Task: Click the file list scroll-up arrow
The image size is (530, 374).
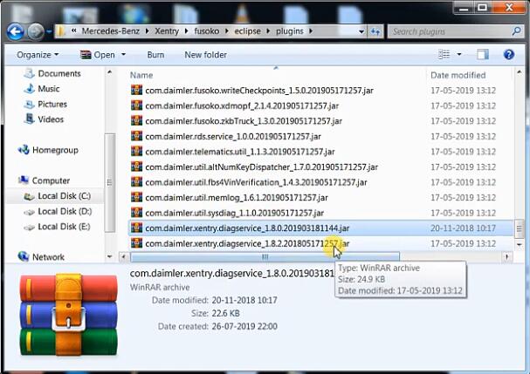Action: point(520,72)
